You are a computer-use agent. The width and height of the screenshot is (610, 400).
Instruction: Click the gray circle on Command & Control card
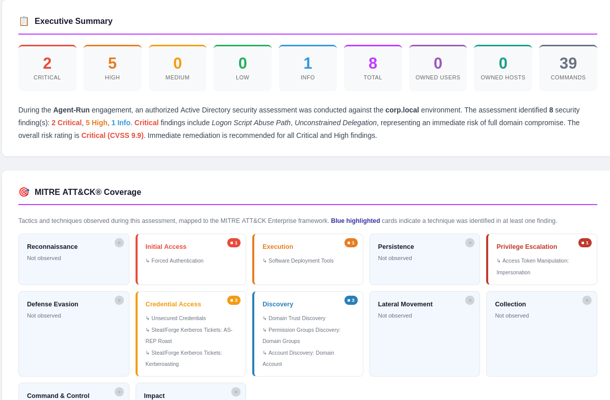tap(119, 392)
